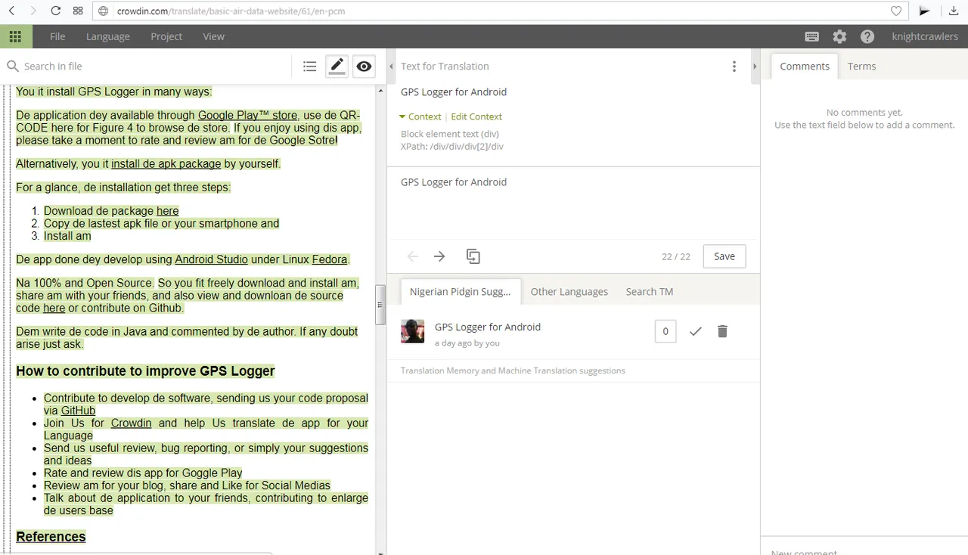Delete the GPS Logger suggestion

[722, 331]
